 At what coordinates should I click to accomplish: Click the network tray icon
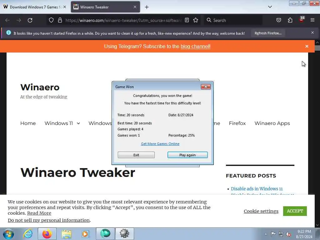(x=281, y=234)
